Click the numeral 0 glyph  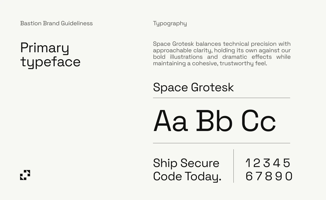point(289,176)
